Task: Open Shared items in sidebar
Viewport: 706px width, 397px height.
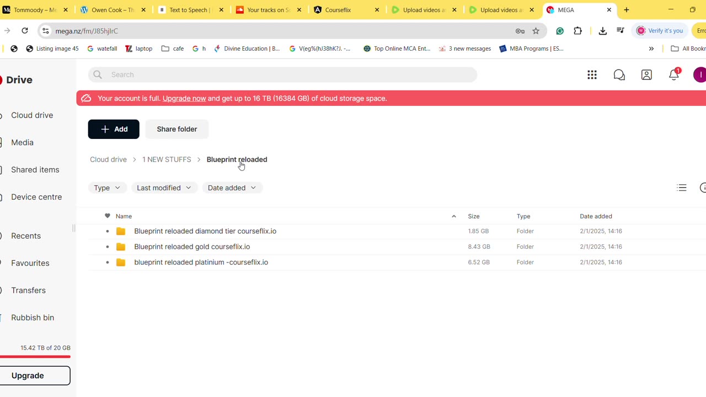Action: click(35, 170)
